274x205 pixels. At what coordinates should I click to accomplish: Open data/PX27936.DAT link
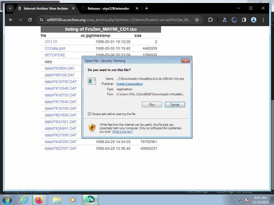coord(61,135)
